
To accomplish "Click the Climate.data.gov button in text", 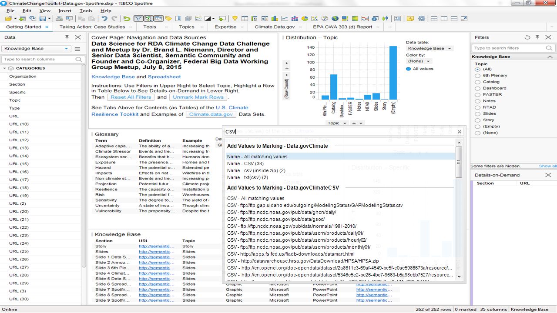I will pos(211,114).
